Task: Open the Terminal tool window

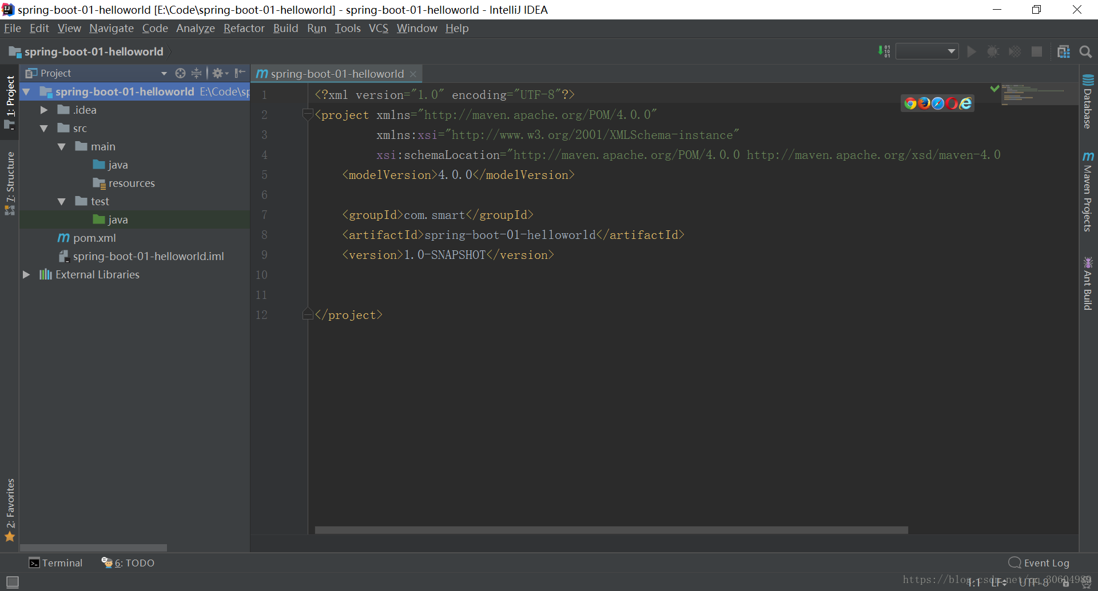Action: tap(56, 563)
